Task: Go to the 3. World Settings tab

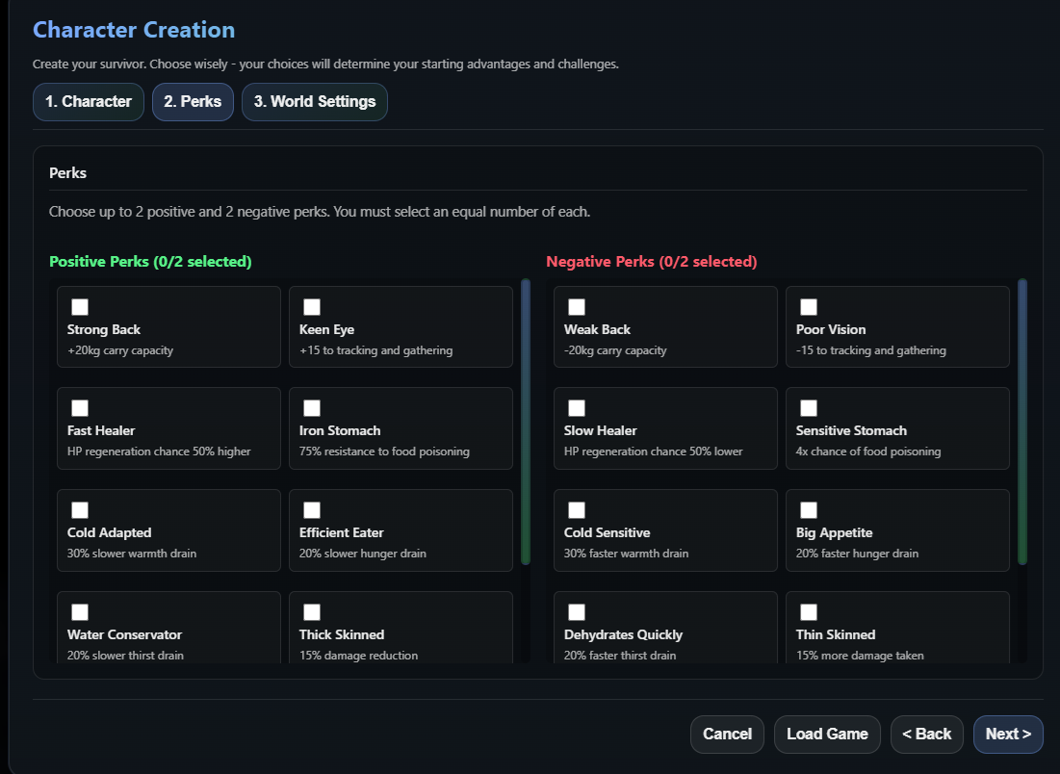Action: [x=315, y=102]
